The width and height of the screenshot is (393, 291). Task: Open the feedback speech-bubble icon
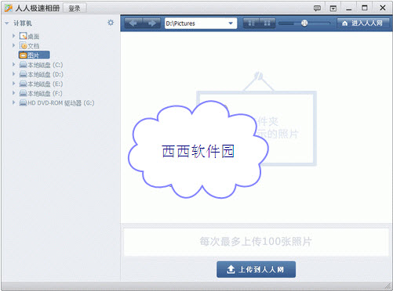317,9
